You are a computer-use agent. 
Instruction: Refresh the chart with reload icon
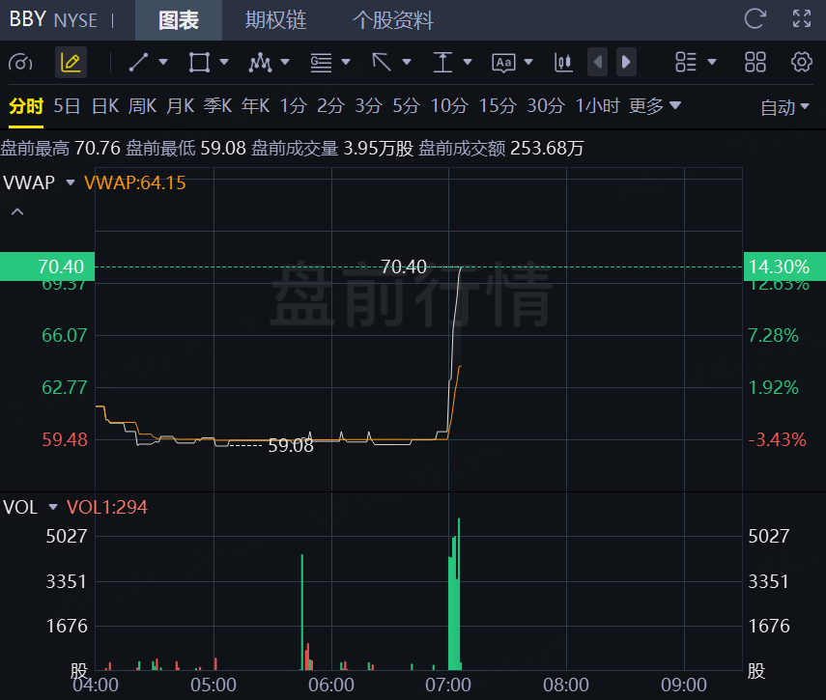(x=755, y=19)
